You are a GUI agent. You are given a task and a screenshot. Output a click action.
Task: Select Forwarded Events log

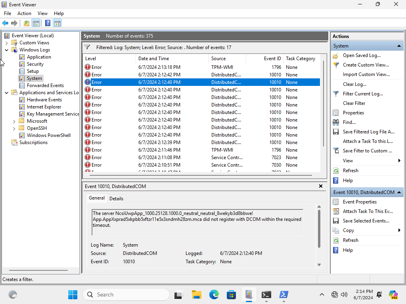point(45,85)
